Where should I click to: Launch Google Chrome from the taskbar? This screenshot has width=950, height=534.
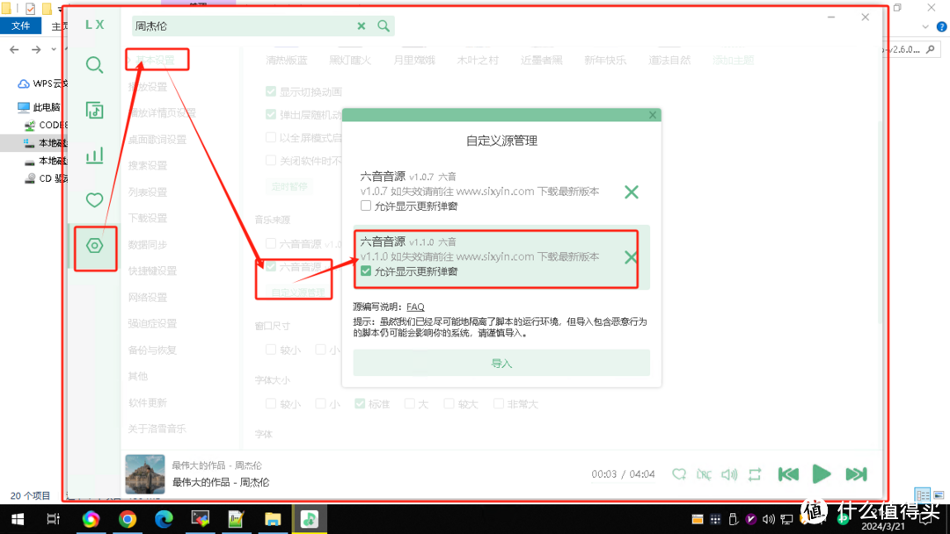click(x=128, y=519)
